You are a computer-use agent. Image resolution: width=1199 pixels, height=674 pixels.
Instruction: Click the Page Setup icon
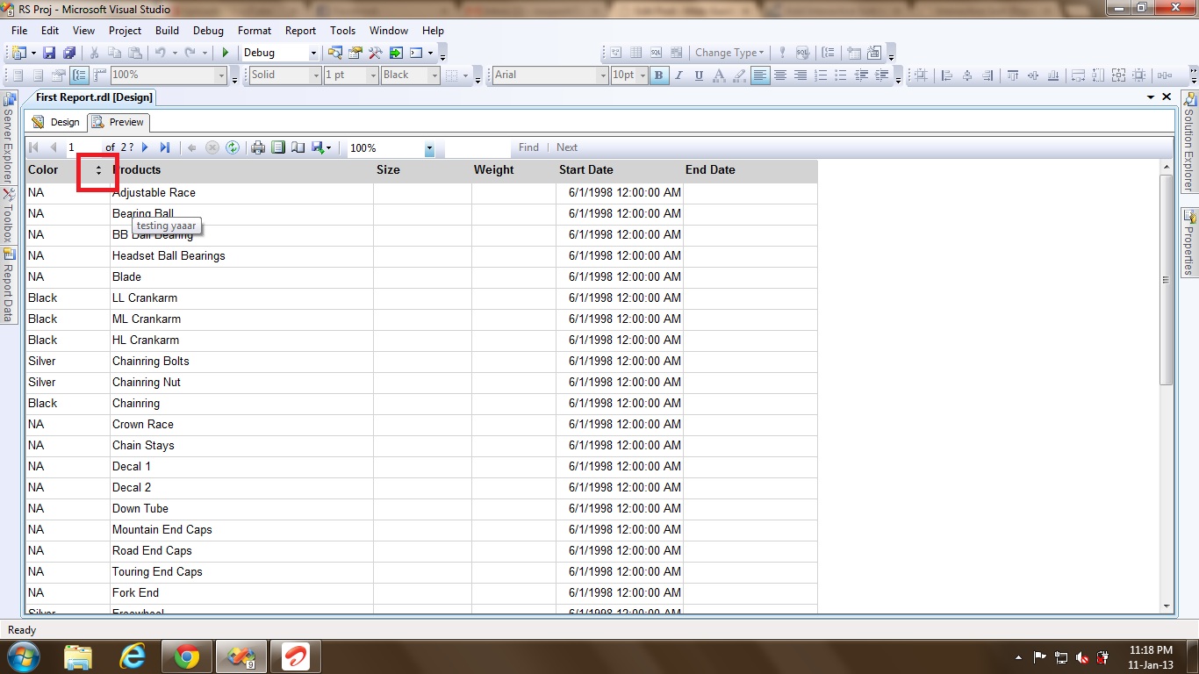tap(298, 147)
